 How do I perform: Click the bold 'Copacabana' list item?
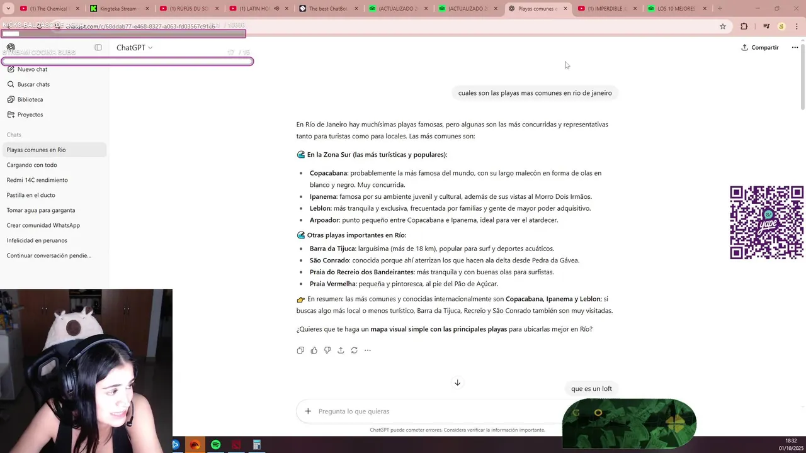point(328,173)
